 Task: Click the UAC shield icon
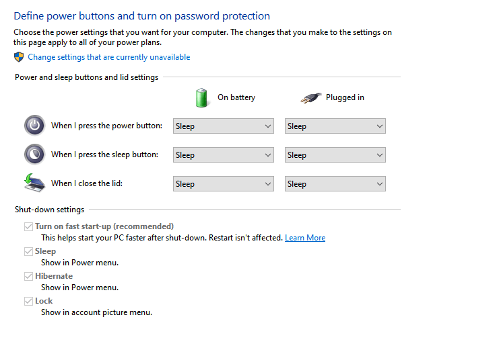pyautogui.click(x=19, y=57)
